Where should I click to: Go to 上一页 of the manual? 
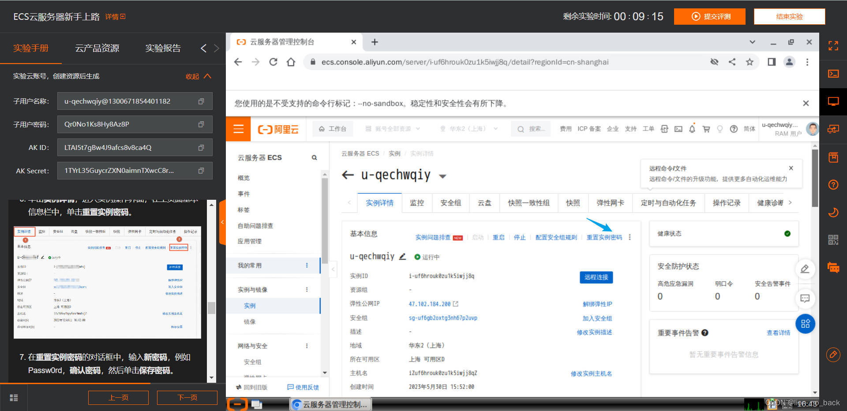[118, 397]
